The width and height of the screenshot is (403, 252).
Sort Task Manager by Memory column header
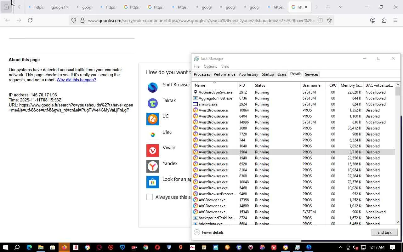(351, 85)
